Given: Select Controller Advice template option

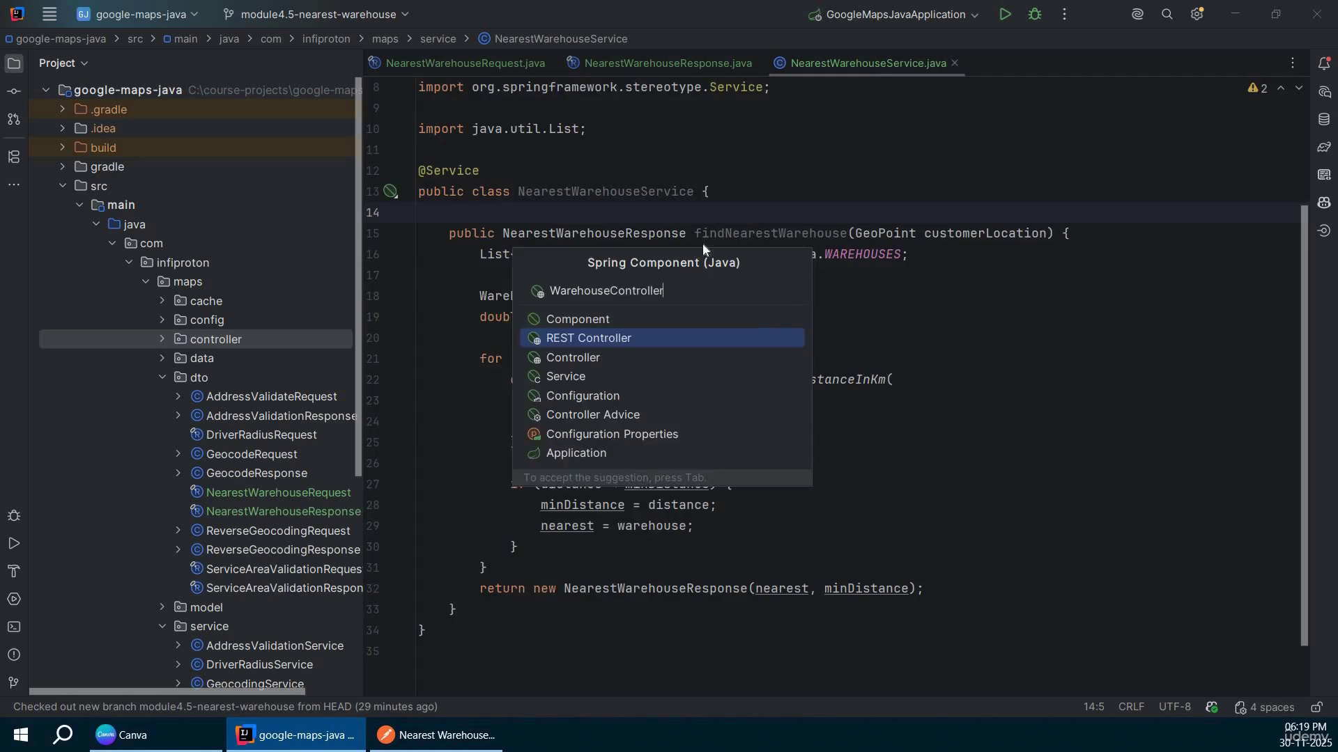Looking at the screenshot, I should [x=662, y=415].
